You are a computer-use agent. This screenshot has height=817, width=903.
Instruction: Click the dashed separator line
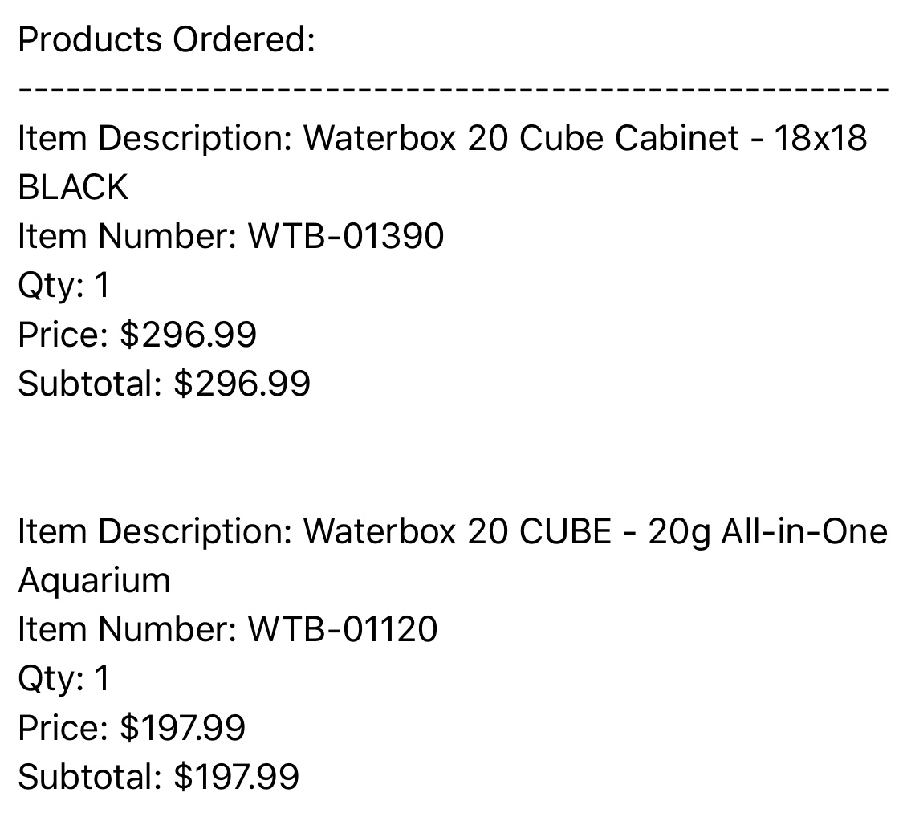point(454,90)
